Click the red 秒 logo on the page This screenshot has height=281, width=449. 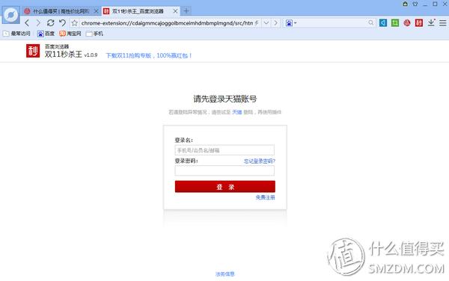(x=33, y=51)
